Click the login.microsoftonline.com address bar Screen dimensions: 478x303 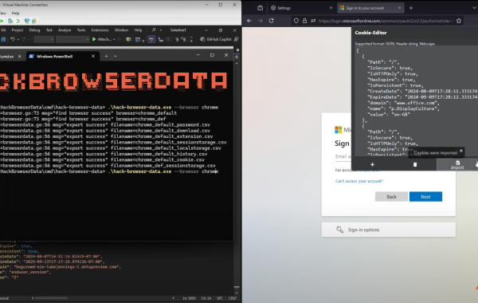click(386, 21)
